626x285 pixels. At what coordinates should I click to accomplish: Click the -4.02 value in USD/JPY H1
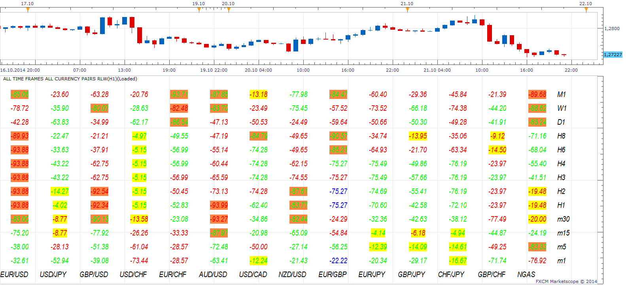(x=61, y=205)
